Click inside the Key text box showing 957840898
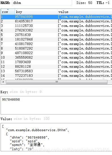Image resolution: width=112 pixels, height=155 pixels. pos(56,105)
